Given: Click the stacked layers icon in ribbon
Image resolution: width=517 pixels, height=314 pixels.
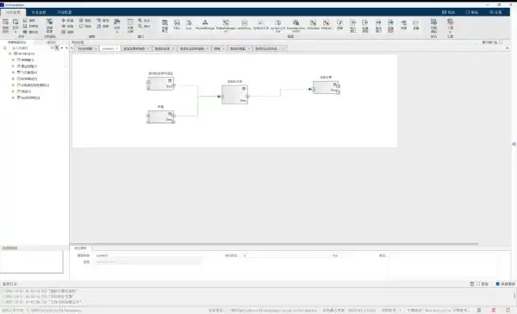Looking at the screenshot, I should (403, 22).
